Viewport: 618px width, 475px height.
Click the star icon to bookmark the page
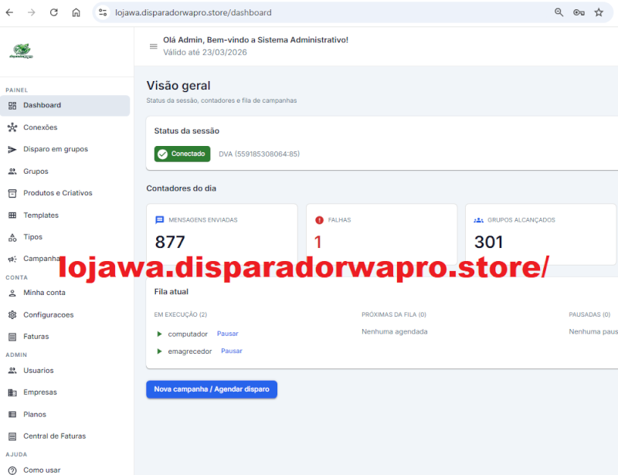(599, 12)
